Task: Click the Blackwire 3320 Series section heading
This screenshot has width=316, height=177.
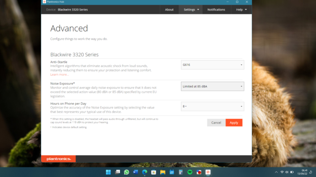Action: [74, 55]
